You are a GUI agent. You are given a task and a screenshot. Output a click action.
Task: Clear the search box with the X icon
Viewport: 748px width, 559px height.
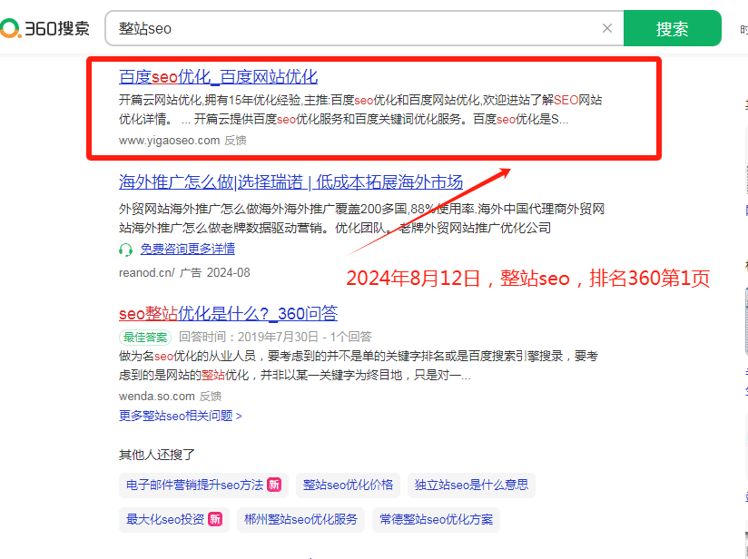tap(606, 28)
